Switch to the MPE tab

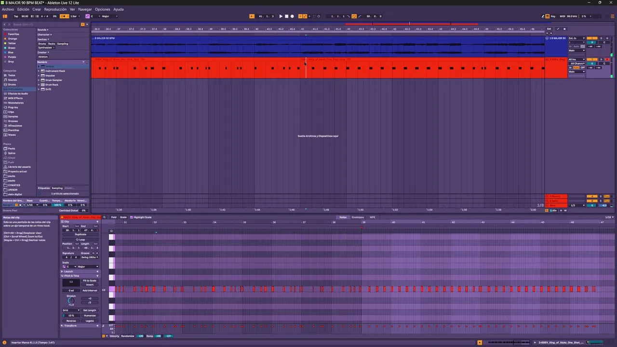[x=373, y=217]
